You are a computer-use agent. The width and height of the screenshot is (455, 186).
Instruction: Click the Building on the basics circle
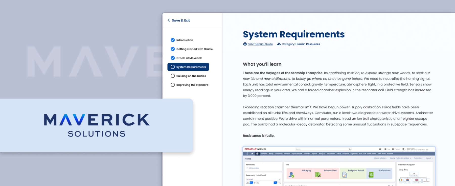click(x=173, y=76)
